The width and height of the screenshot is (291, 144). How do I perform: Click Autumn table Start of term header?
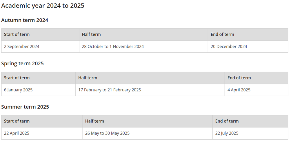click(40, 34)
